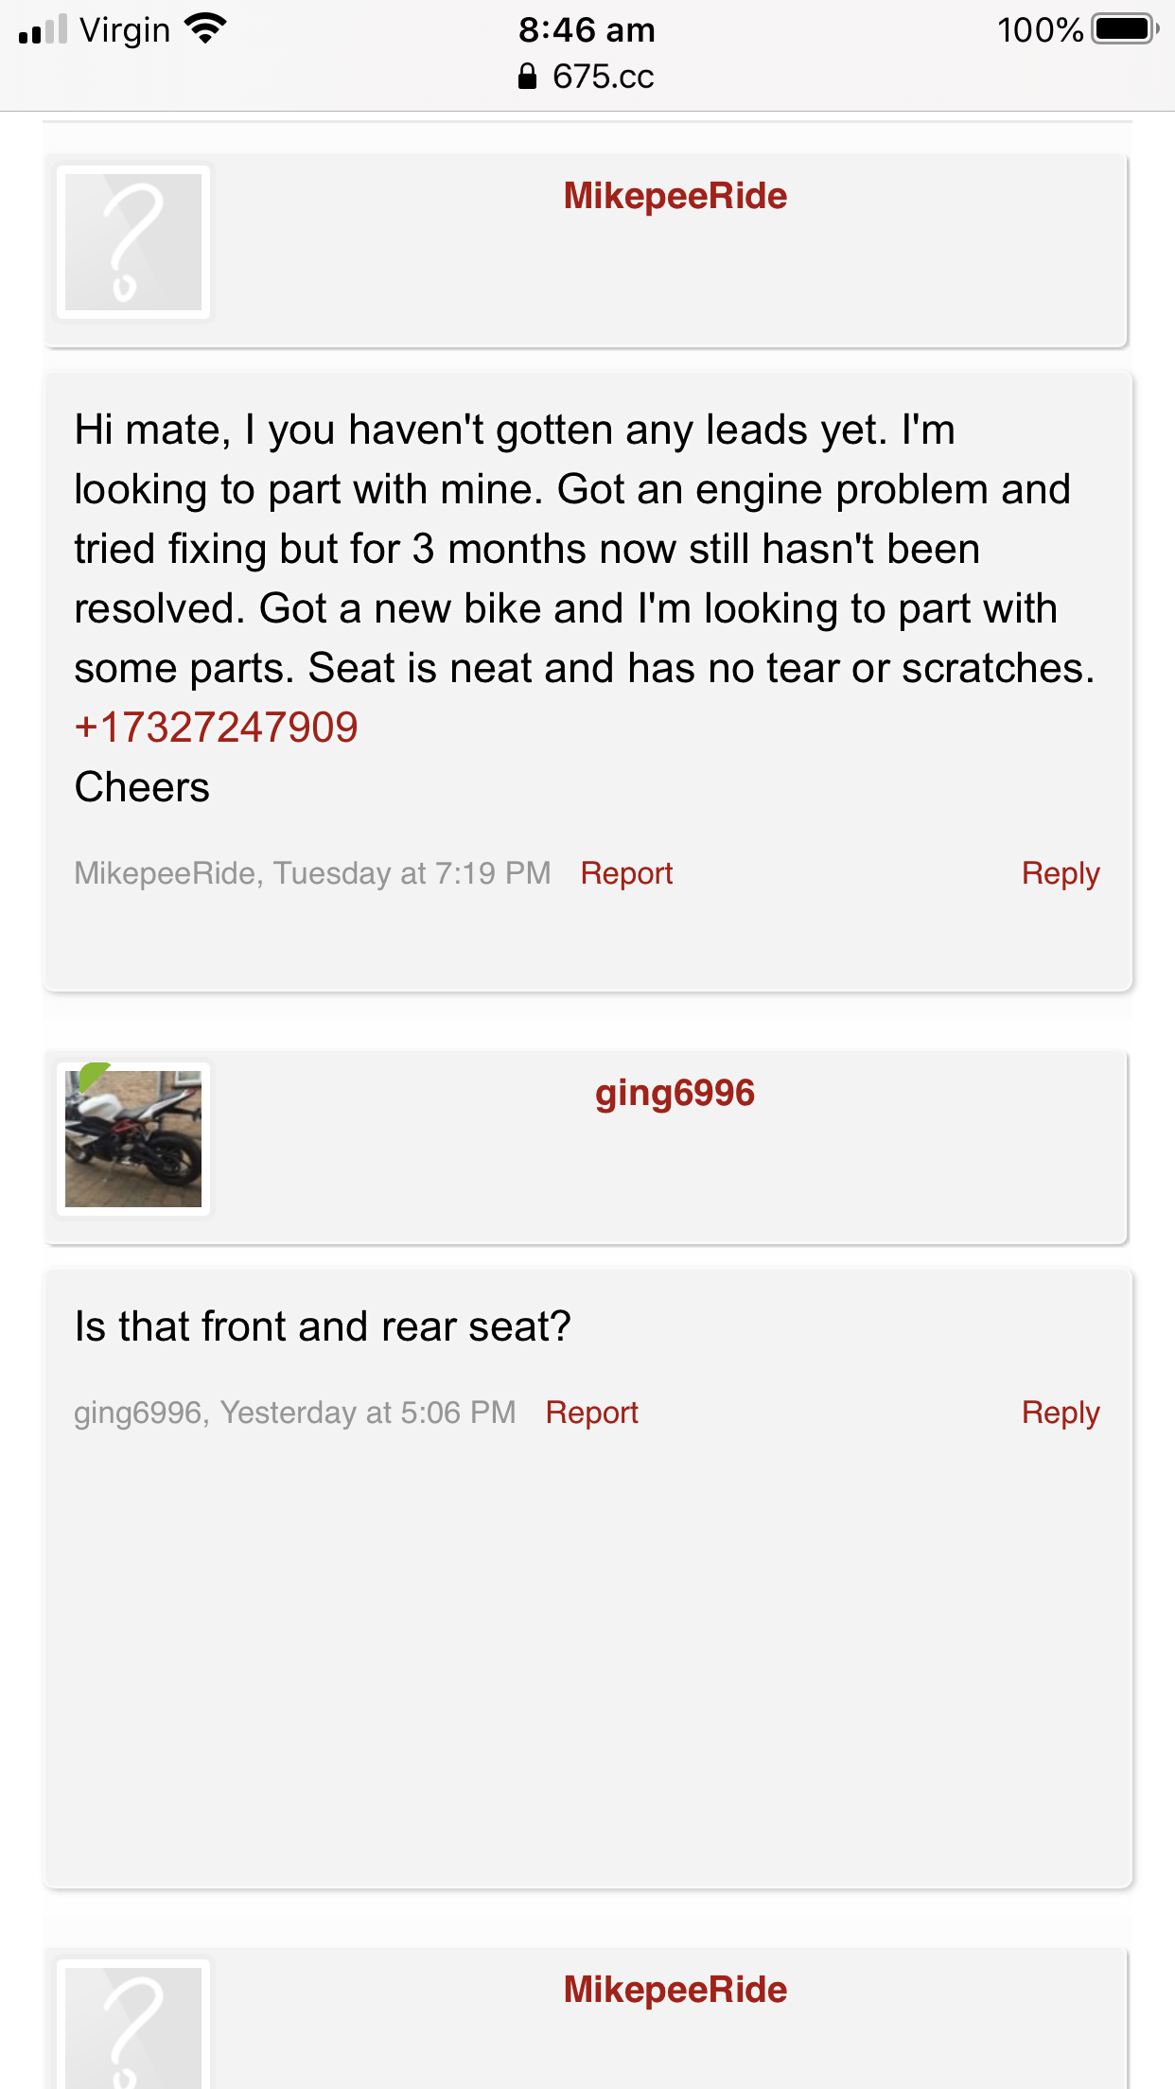1175x2089 pixels.
Task: Open the ging6996 username profile link
Action: click(x=675, y=1093)
